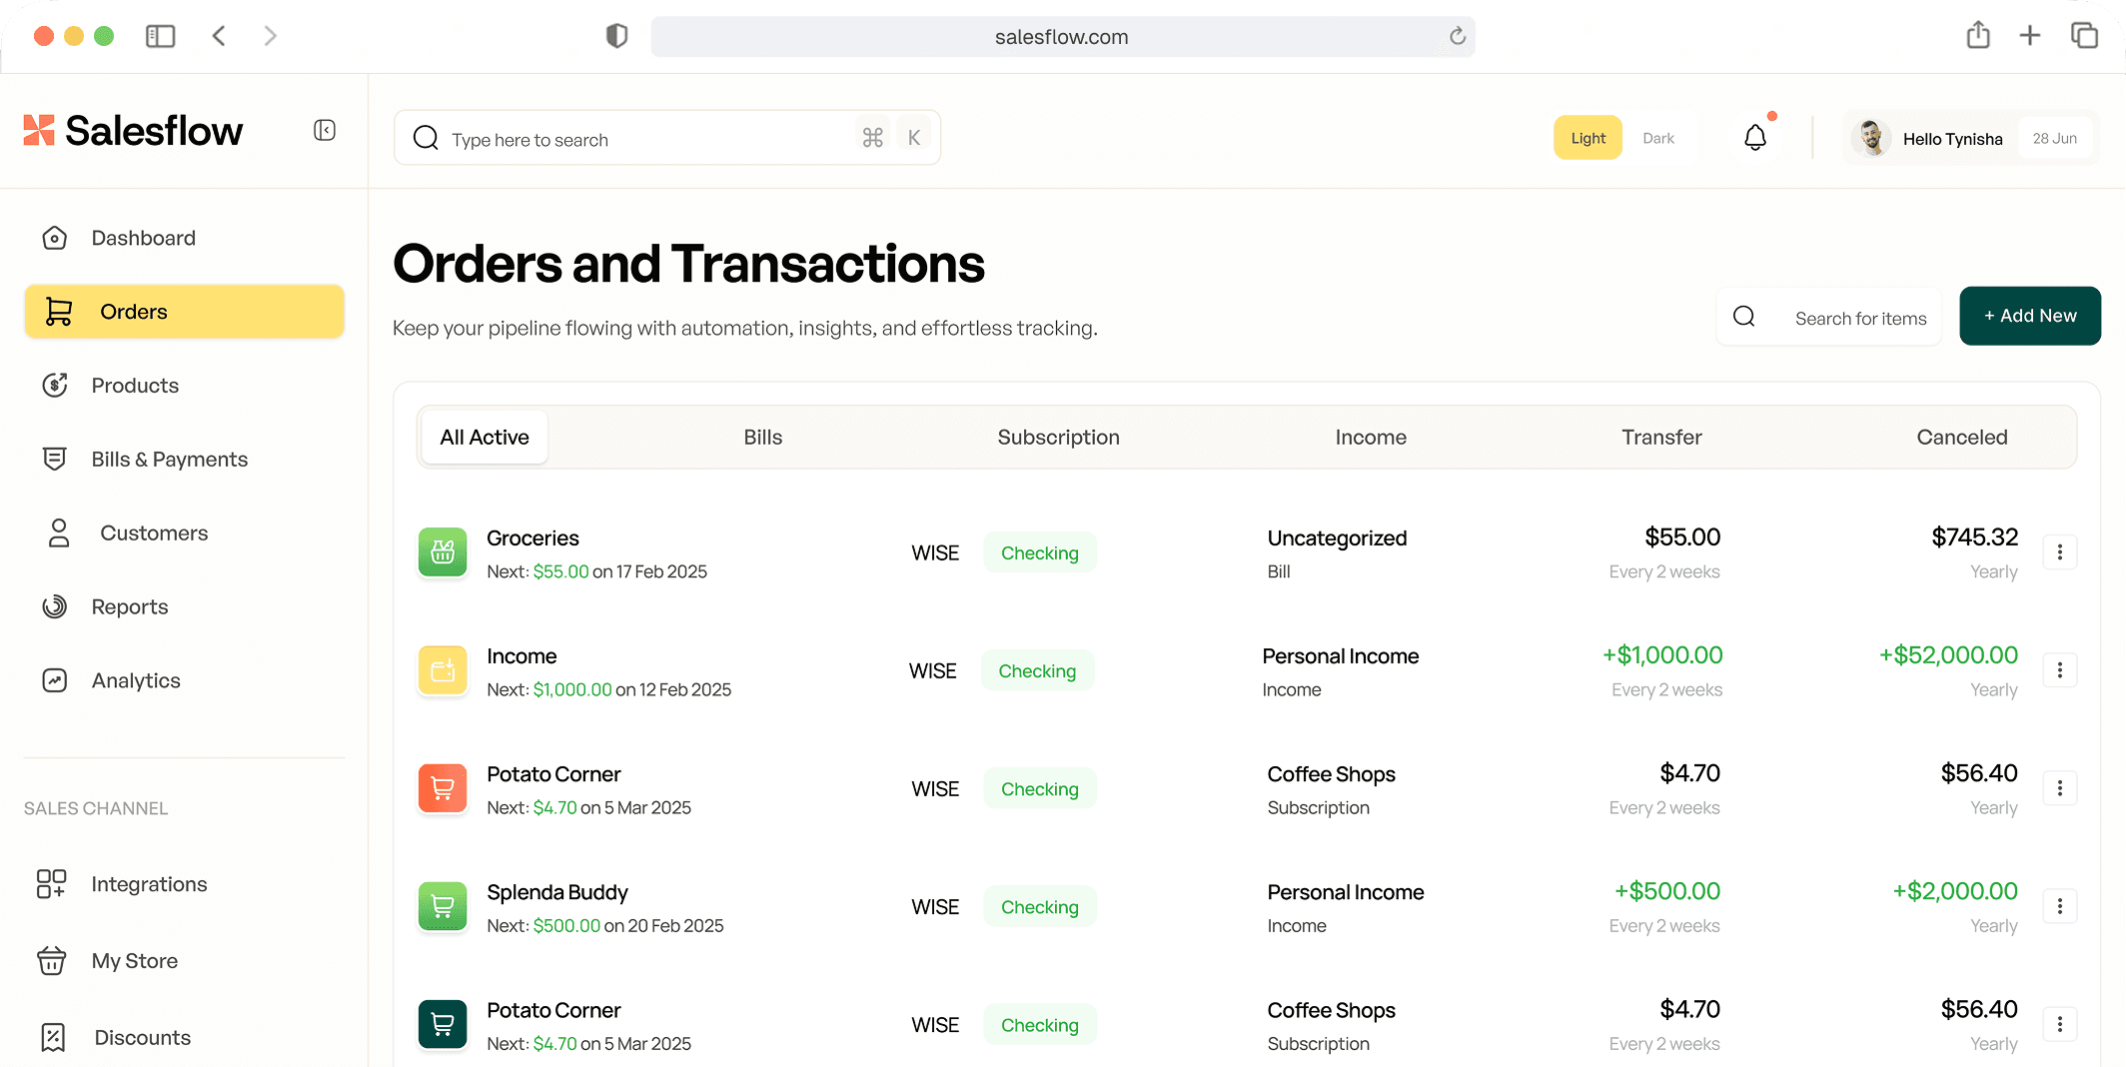This screenshot has height=1067, width=2126.
Task: Open the Transfer tab
Action: pyautogui.click(x=1661, y=437)
